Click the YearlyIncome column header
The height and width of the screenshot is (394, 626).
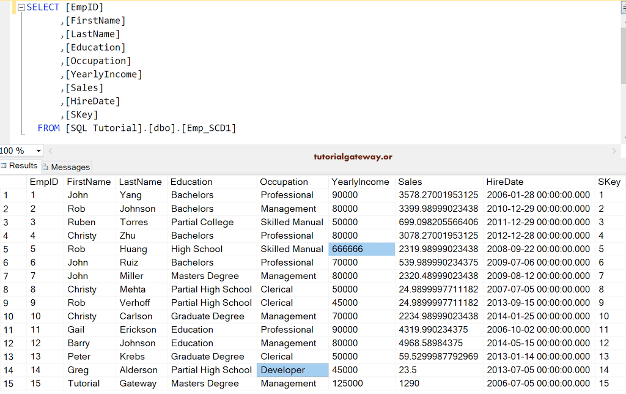click(x=361, y=182)
